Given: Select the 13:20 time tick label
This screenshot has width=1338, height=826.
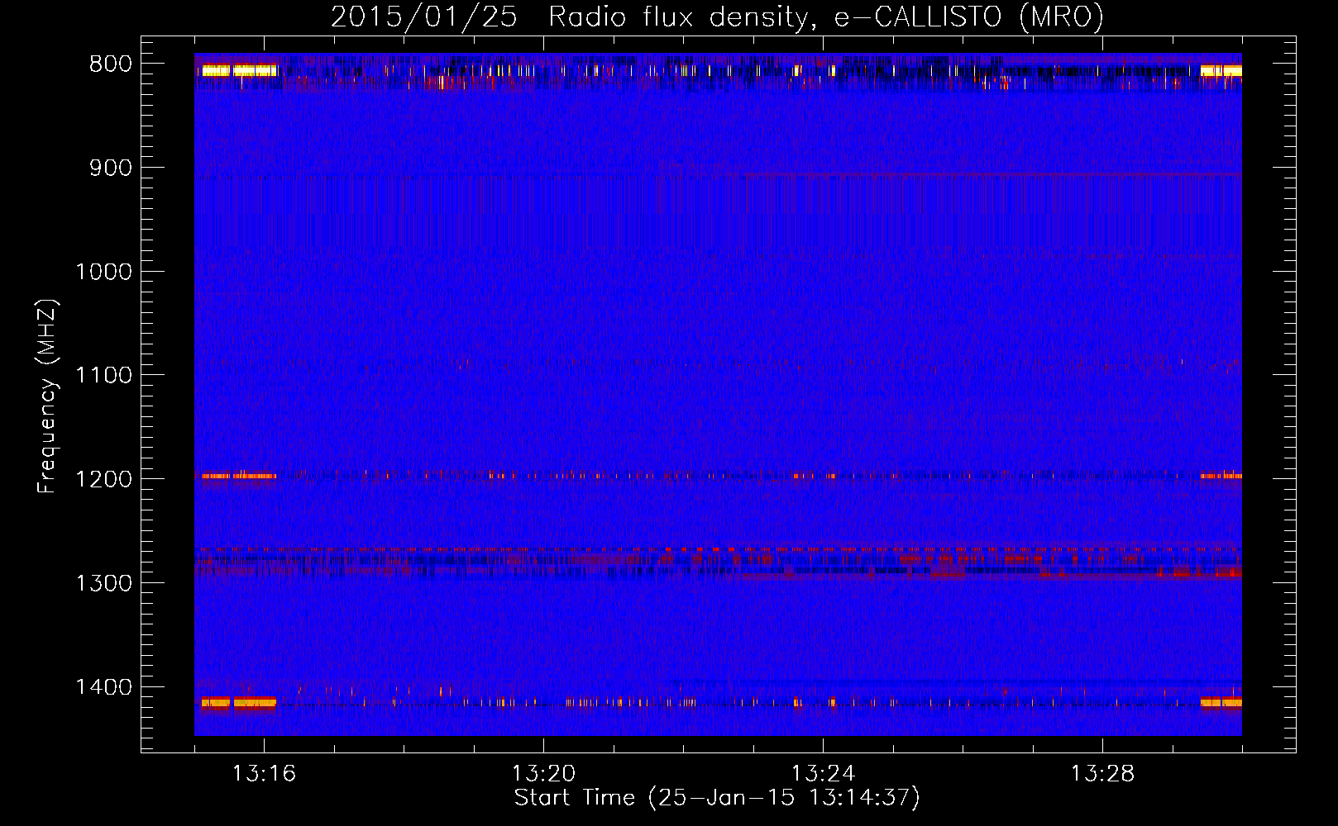Looking at the screenshot, I should pyautogui.click(x=543, y=774).
